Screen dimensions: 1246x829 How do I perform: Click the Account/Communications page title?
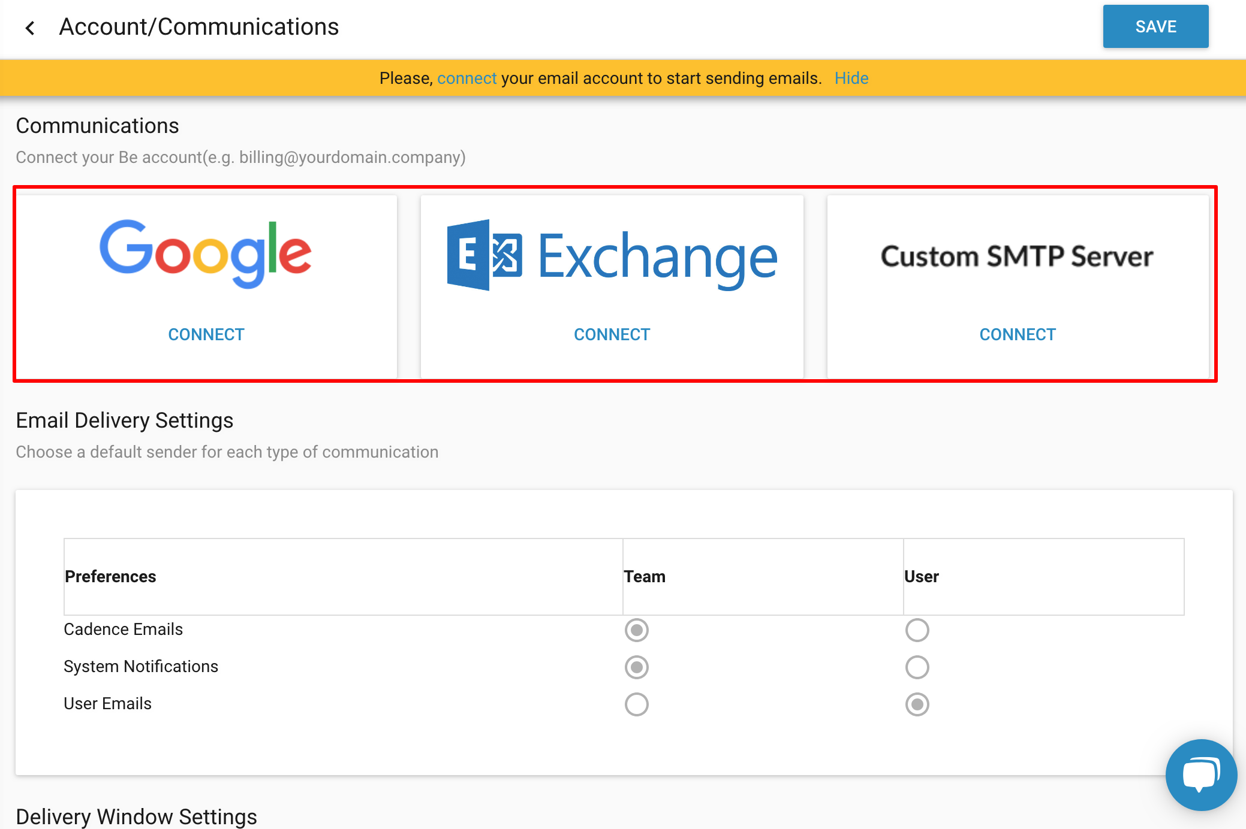[x=199, y=27]
